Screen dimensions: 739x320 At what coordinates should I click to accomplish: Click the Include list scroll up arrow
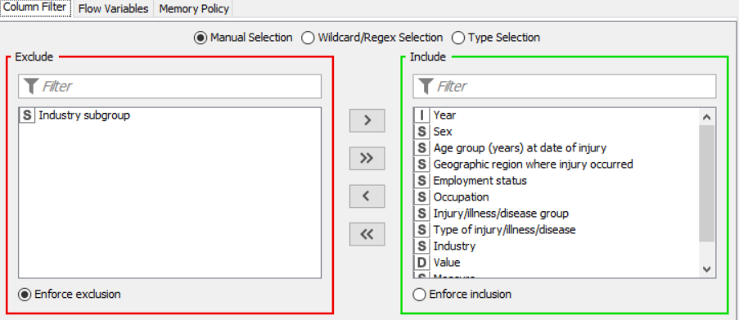[x=706, y=117]
